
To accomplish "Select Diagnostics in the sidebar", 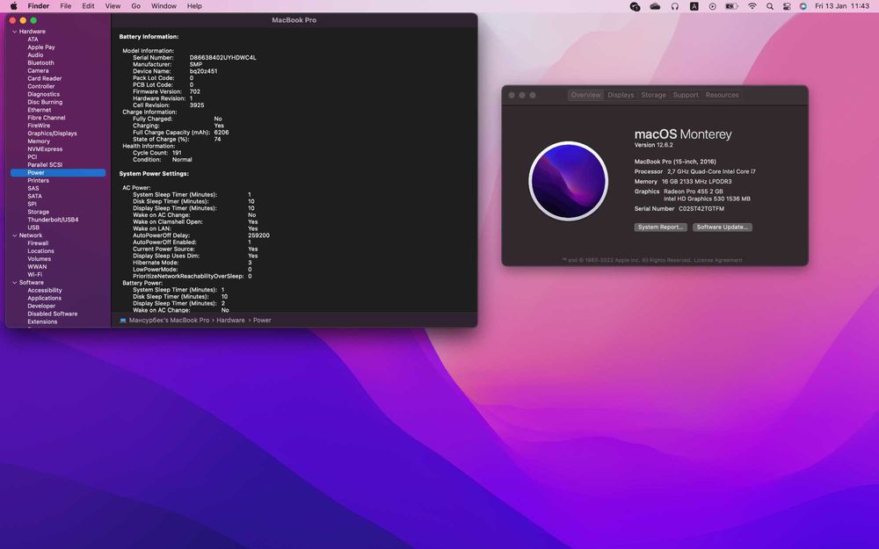I will coord(43,94).
